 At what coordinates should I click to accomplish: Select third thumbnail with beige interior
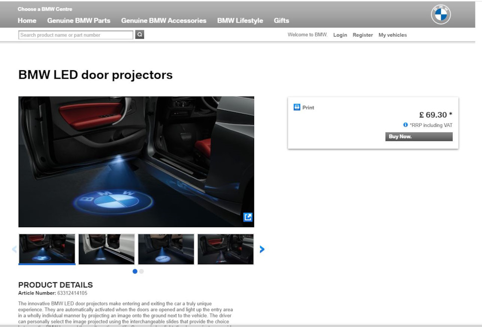click(166, 249)
